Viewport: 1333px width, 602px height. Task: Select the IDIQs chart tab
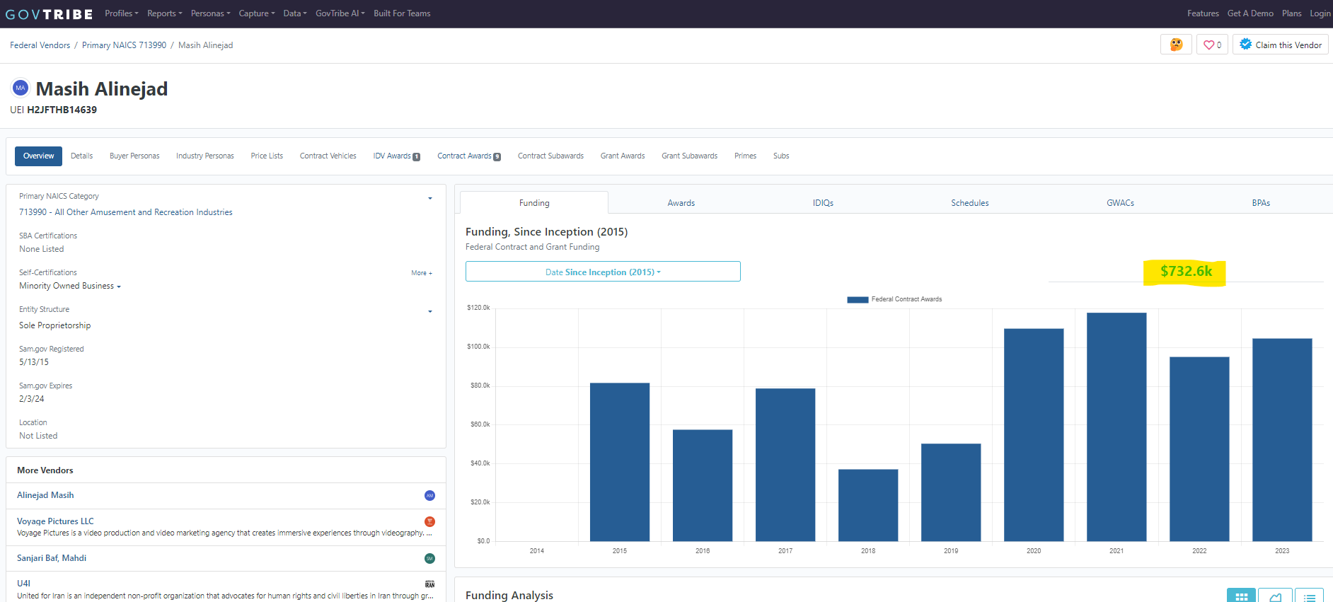pos(823,203)
